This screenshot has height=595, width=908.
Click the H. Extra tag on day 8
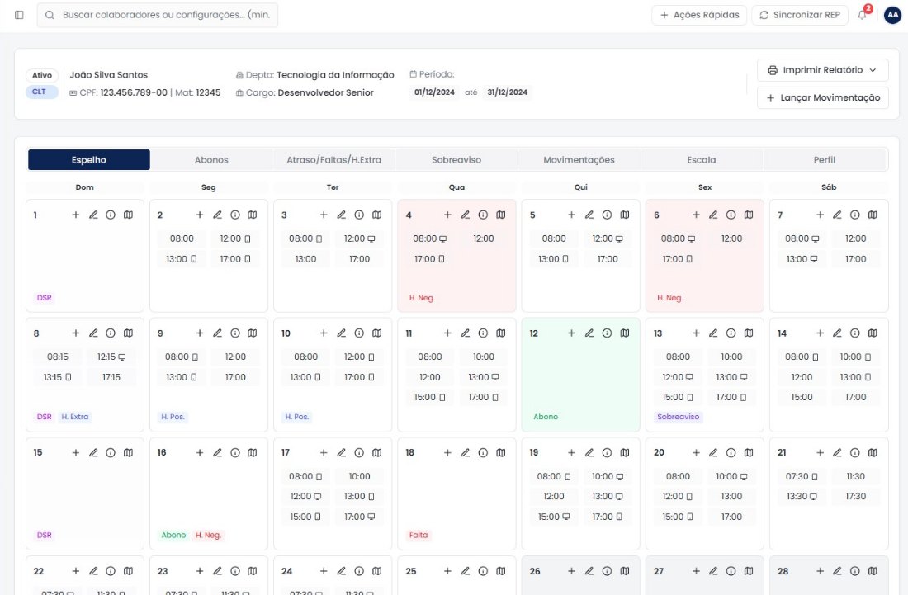(75, 417)
